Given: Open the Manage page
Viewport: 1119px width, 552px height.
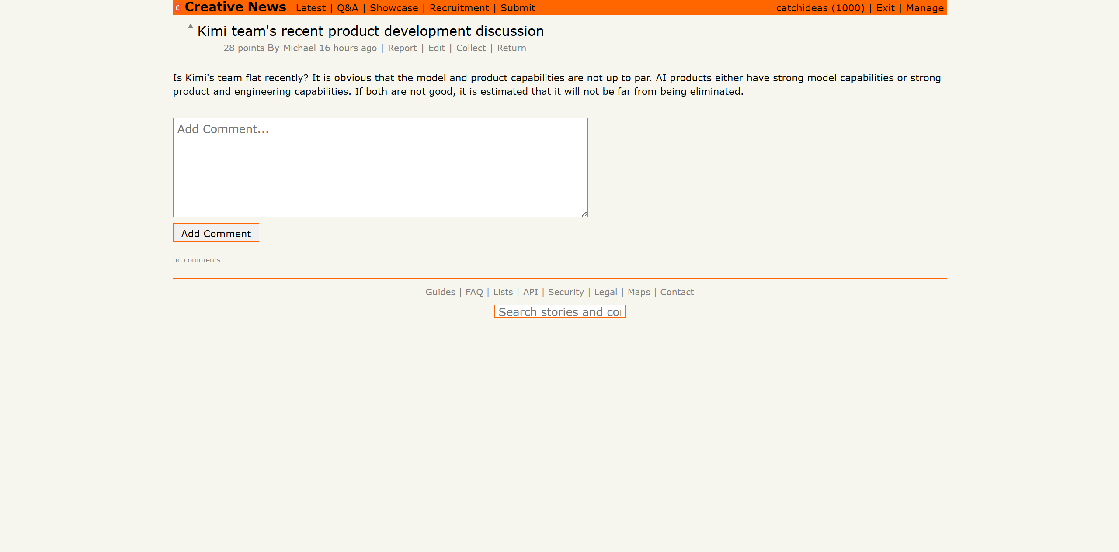Looking at the screenshot, I should [x=925, y=8].
